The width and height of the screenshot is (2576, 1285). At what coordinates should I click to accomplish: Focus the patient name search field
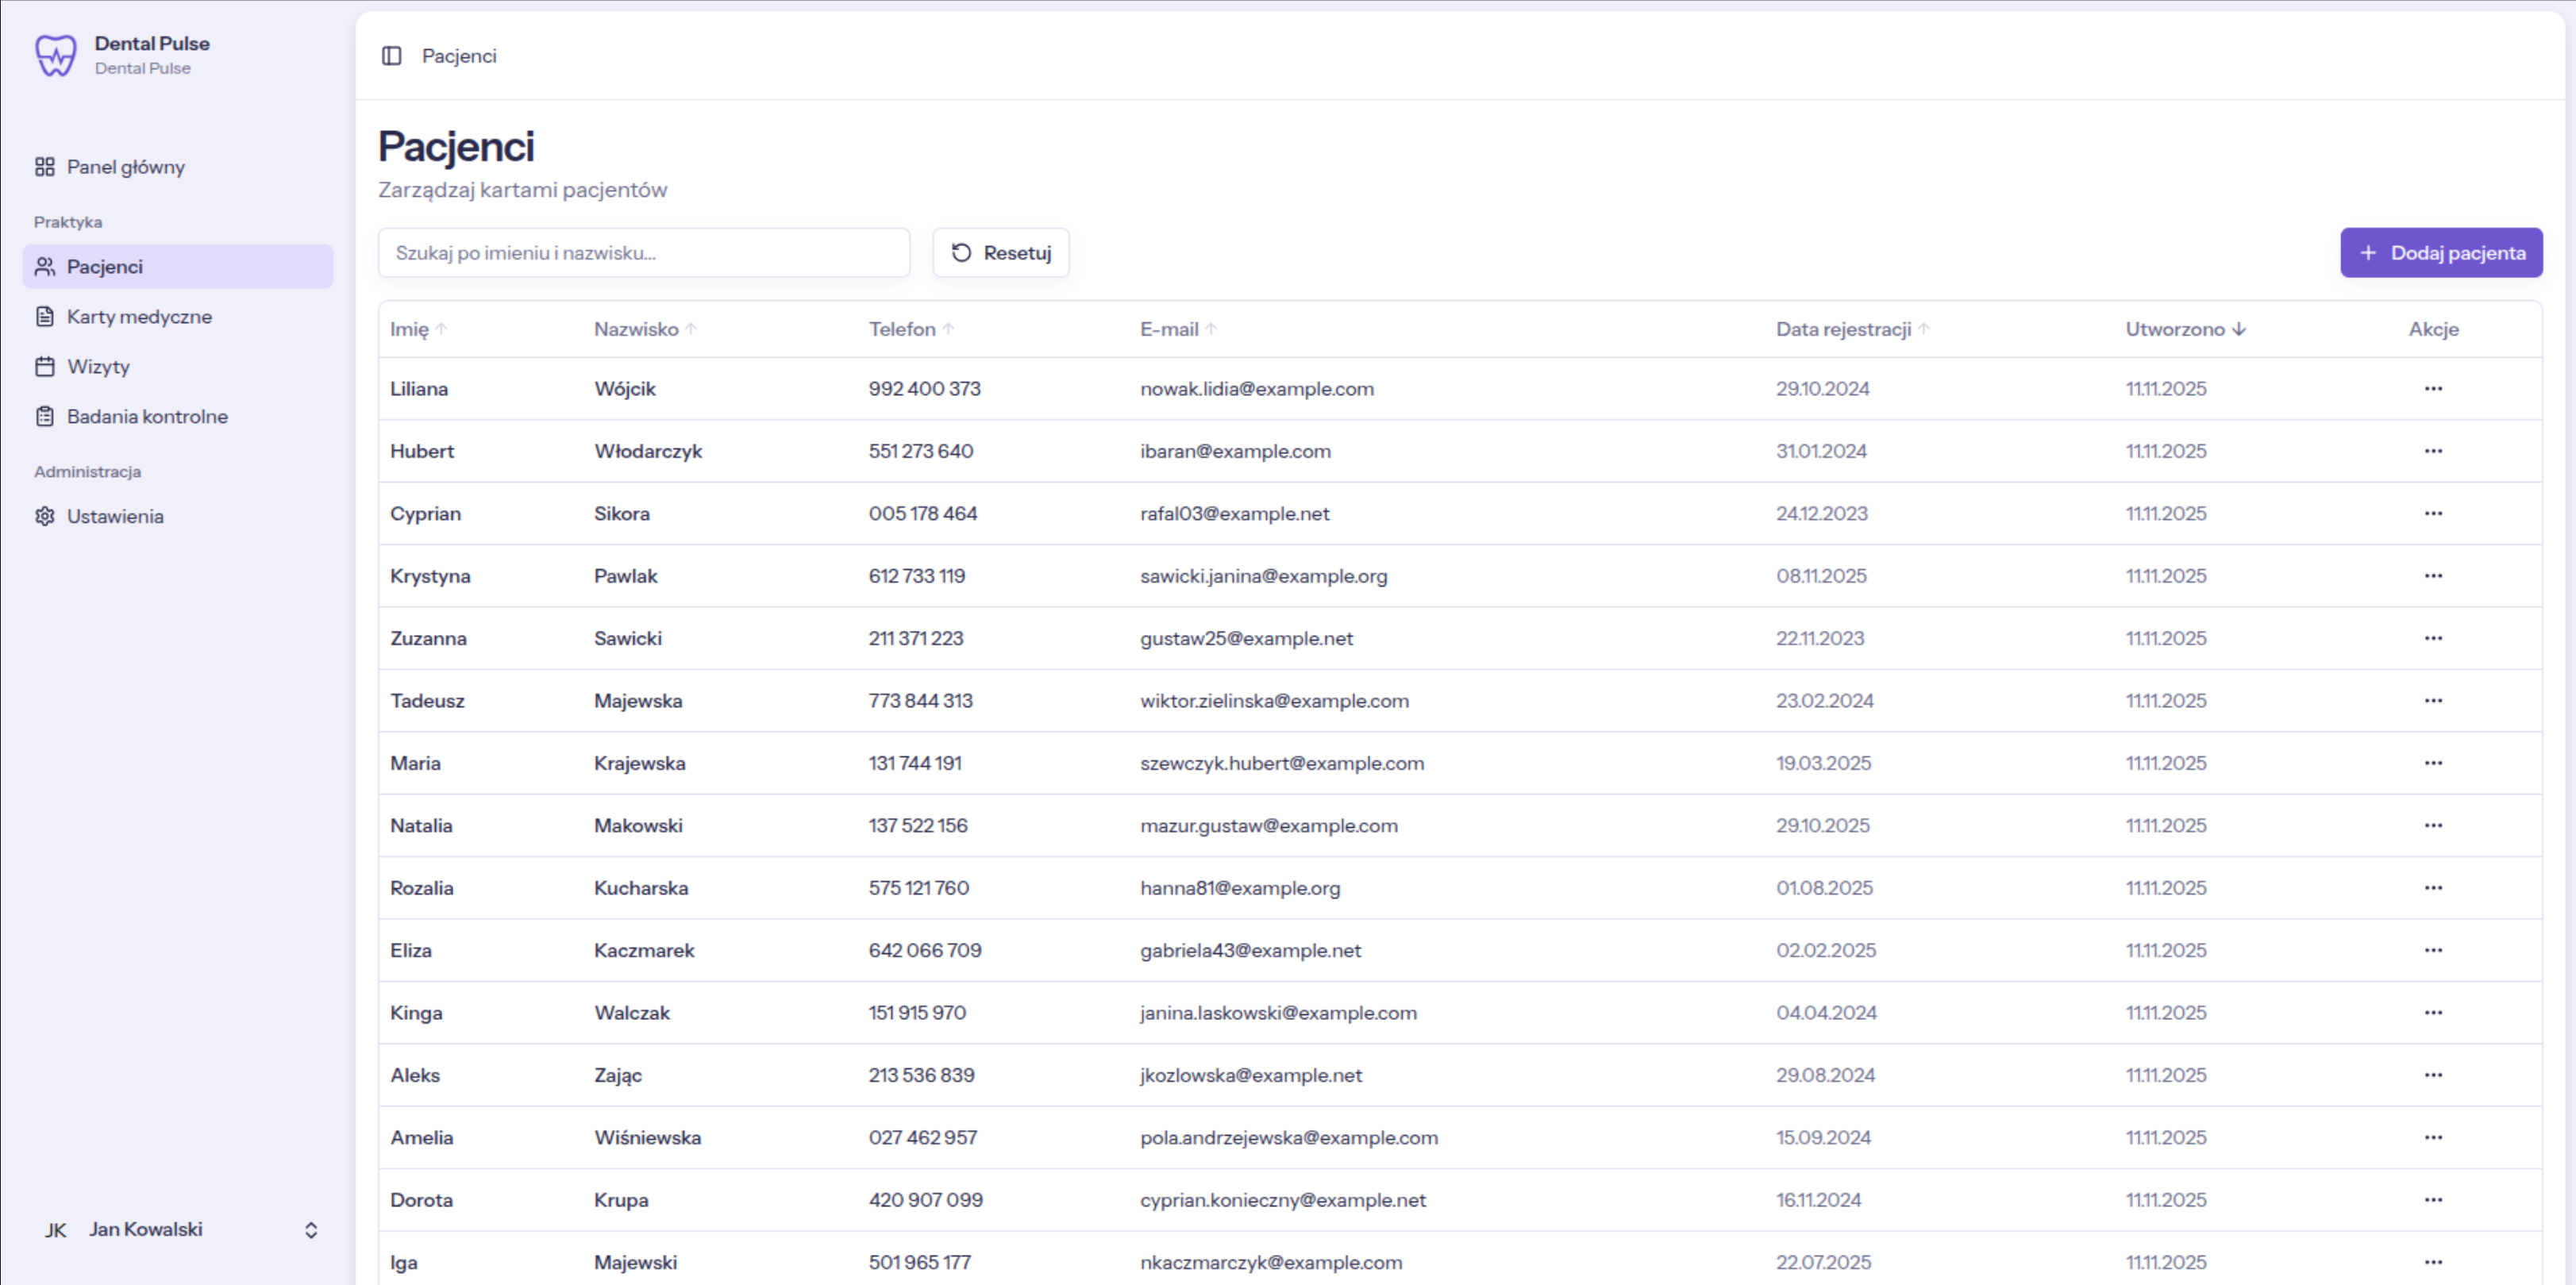[644, 253]
